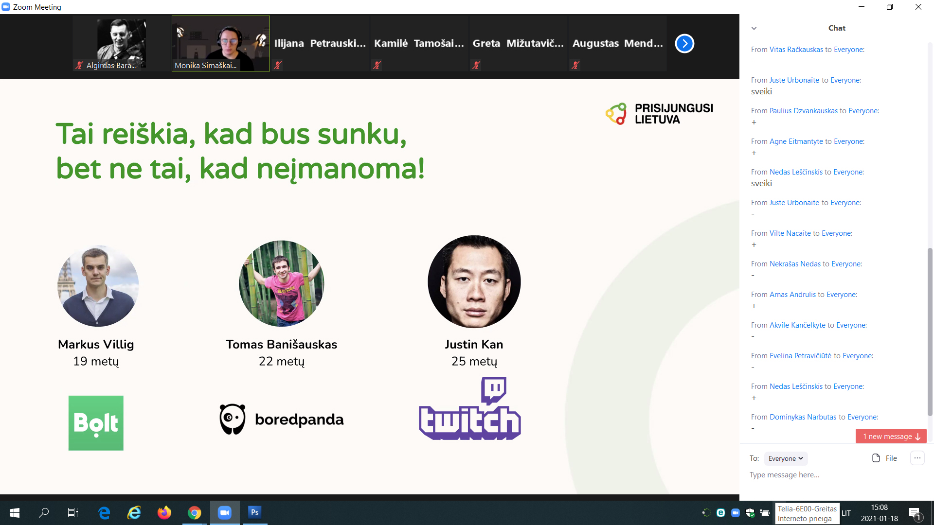Click muted mic icon on Algirdas tile
934x525 pixels.
(x=79, y=65)
